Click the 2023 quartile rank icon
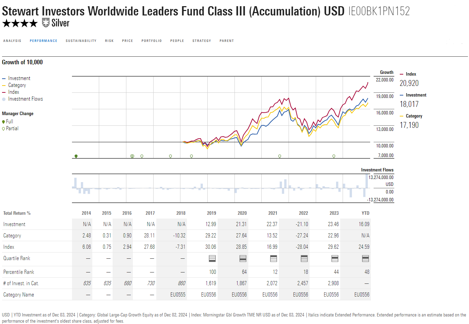Screen dimensions: 469x324 pyautogui.click(x=335, y=258)
